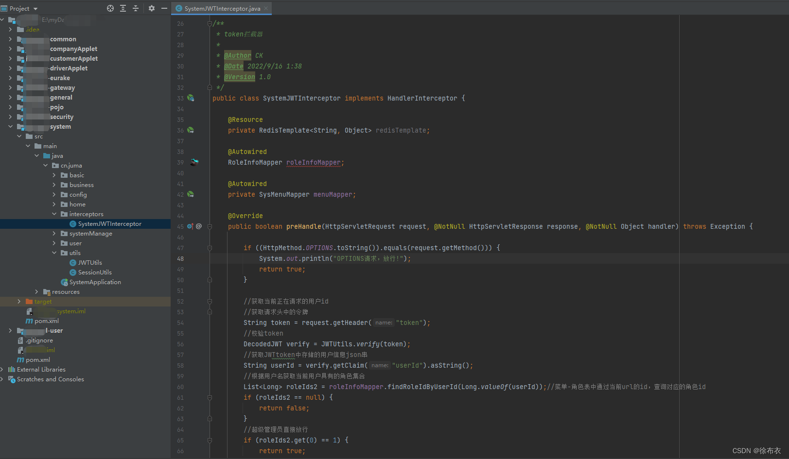Close the SystemJWTInterceptor.java tab
Image resolution: width=789 pixels, height=459 pixels.
[266, 8]
